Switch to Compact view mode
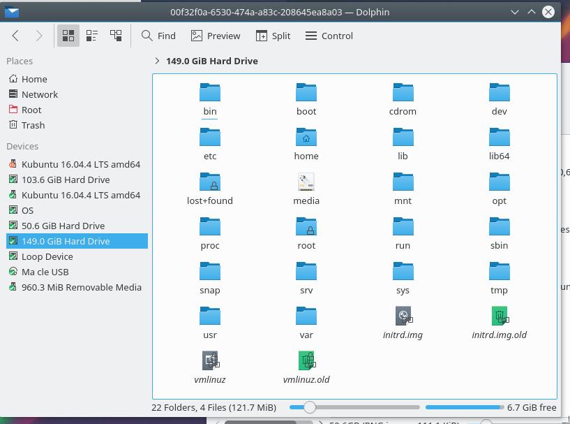This screenshot has width=570, height=424. coord(92,36)
